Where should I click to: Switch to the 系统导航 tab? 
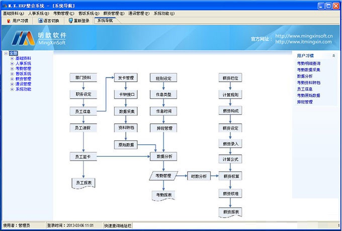point(105,21)
